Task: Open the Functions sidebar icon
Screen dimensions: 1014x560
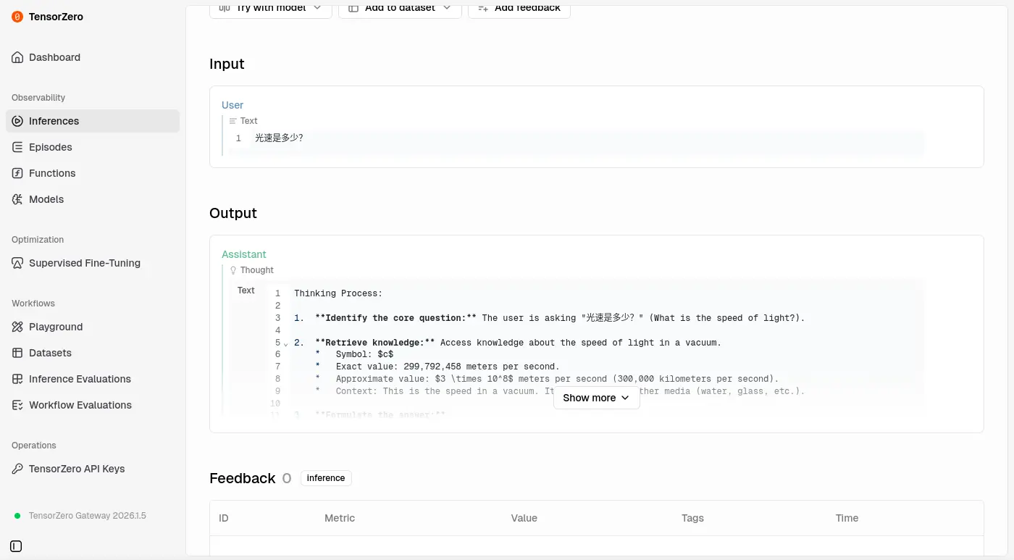Action: 17,173
